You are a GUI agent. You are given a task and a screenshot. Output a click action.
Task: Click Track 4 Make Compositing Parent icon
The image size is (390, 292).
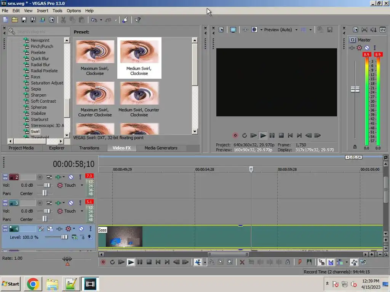(90, 237)
